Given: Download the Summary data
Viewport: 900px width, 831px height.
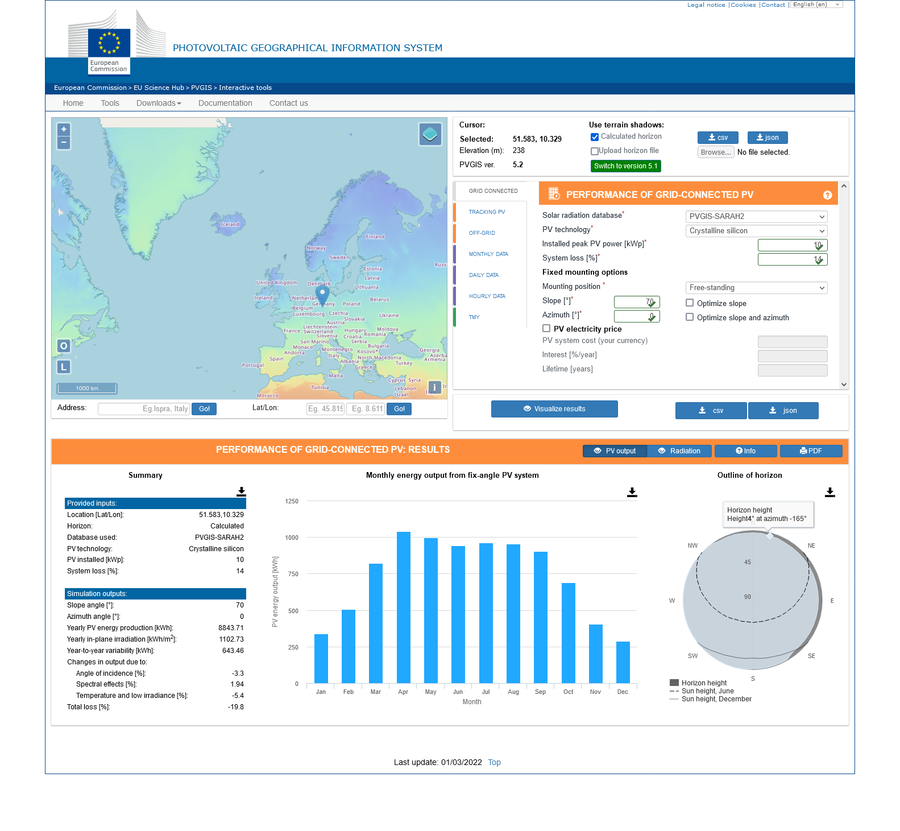Looking at the screenshot, I should (x=241, y=491).
